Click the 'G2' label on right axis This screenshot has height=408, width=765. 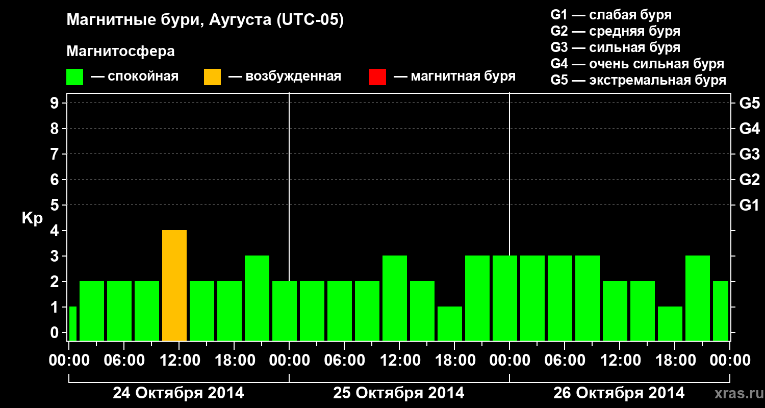(750, 180)
